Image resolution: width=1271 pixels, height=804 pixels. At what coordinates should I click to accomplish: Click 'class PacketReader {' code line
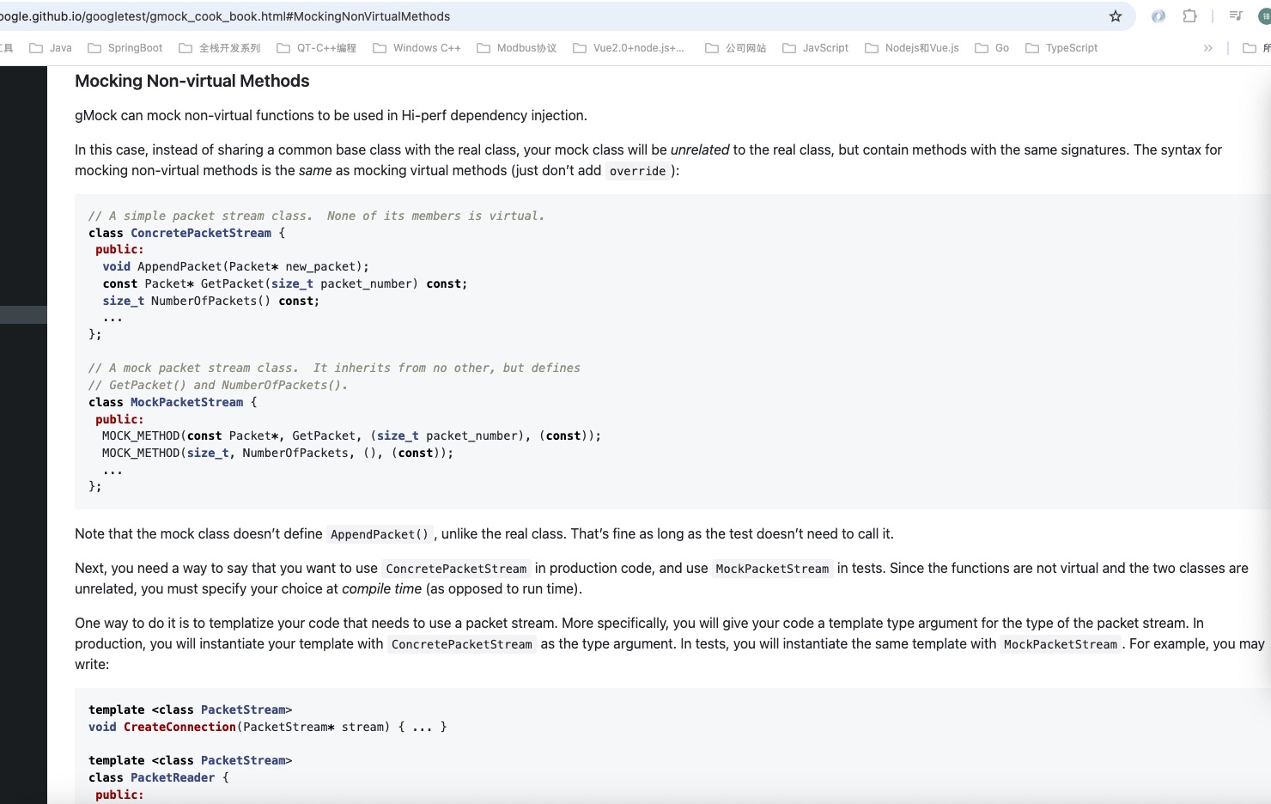pyautogui.click(x=159, y=777)
